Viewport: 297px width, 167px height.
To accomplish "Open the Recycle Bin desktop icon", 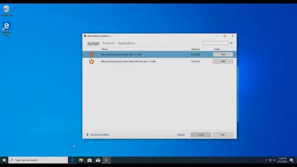I will [6, 11].
